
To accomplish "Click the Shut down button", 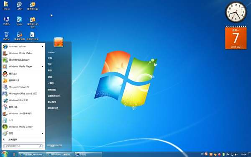I will click(x=53, y=146).
